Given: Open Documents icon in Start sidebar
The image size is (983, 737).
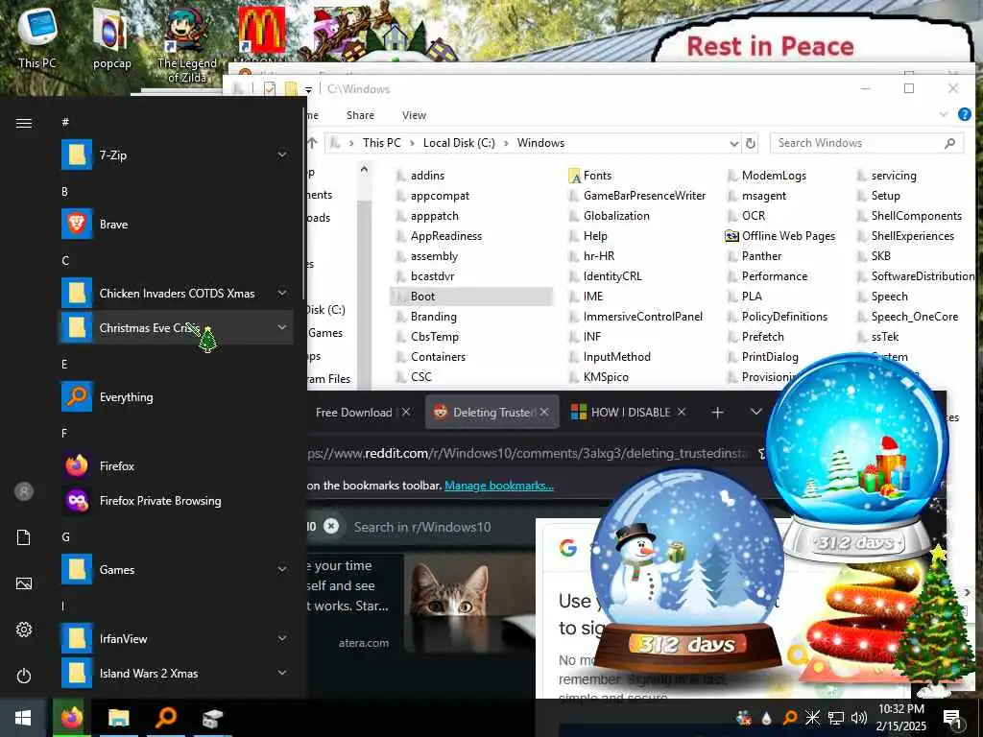Looking at the screenshot, I should pos(24,537).
